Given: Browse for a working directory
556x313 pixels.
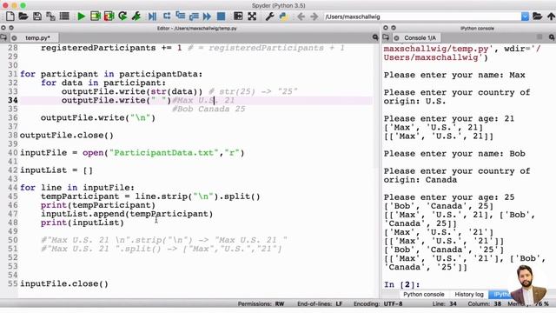Looking at the screenshot, I should (537, 17).
